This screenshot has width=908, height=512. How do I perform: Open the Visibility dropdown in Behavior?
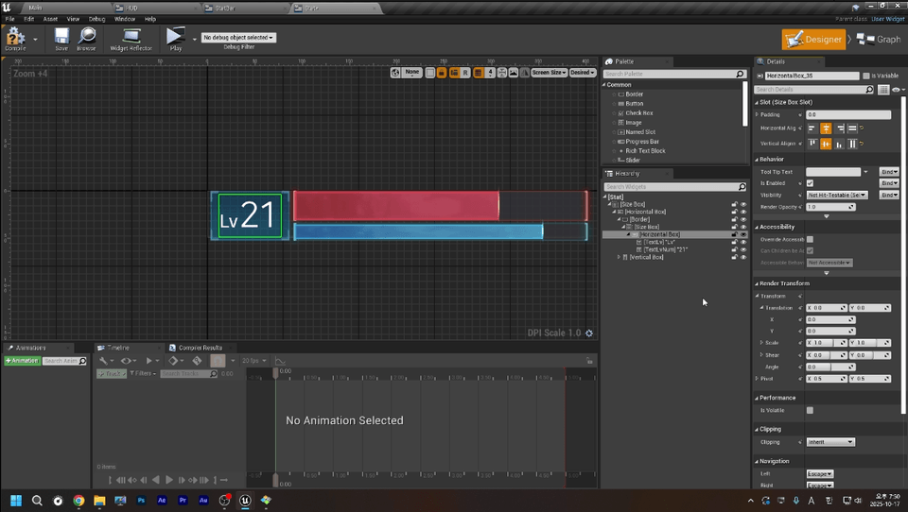point(836,195)
